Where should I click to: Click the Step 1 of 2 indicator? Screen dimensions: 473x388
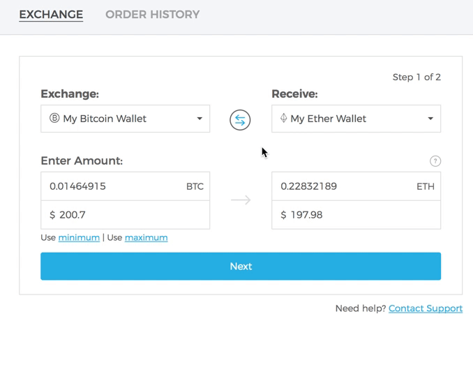[x=416, y=77]
